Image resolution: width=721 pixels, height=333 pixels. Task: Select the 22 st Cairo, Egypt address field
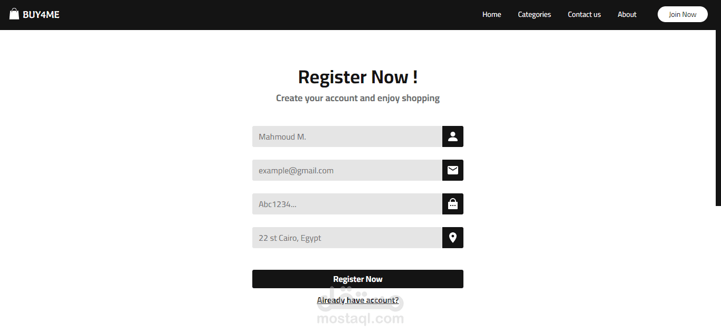point(347,238)
